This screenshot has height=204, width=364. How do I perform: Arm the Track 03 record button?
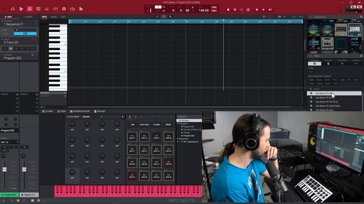(x=33, y=40)
